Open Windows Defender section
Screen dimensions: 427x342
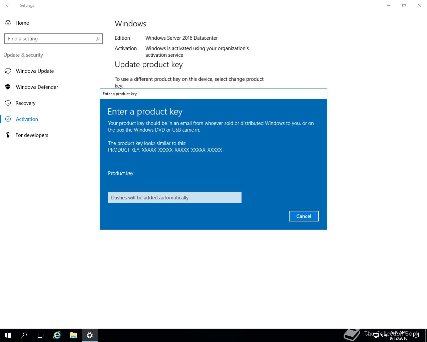(37, 87)
